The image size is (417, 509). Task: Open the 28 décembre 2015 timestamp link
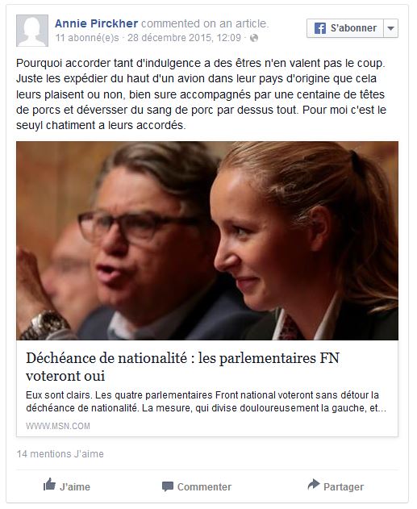click(x=184, y=38)
